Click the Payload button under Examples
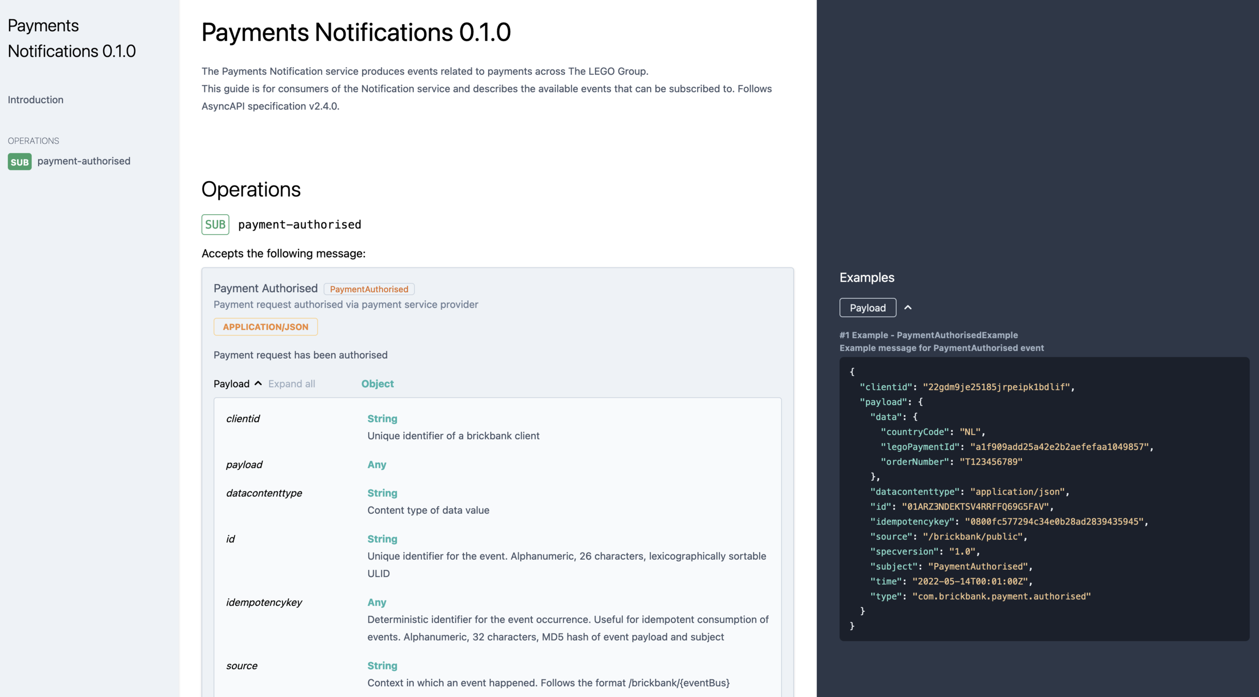This screenshot has width=1259, height=697. pyautogui.click(x=867, y=308)
